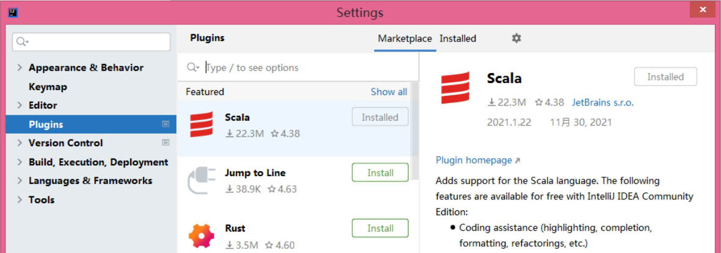The image size is (721, 253).
Task: Click the large Scala logo in details
Action: click(x=455, y=88)
